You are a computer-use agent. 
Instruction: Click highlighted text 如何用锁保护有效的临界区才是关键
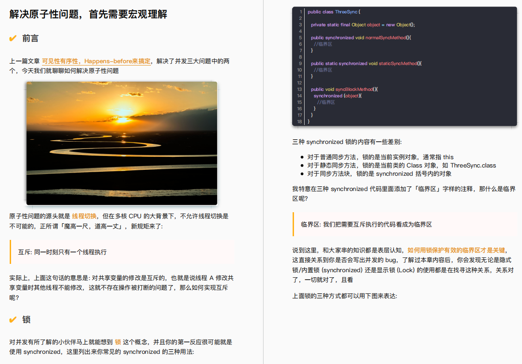(456, 250)
